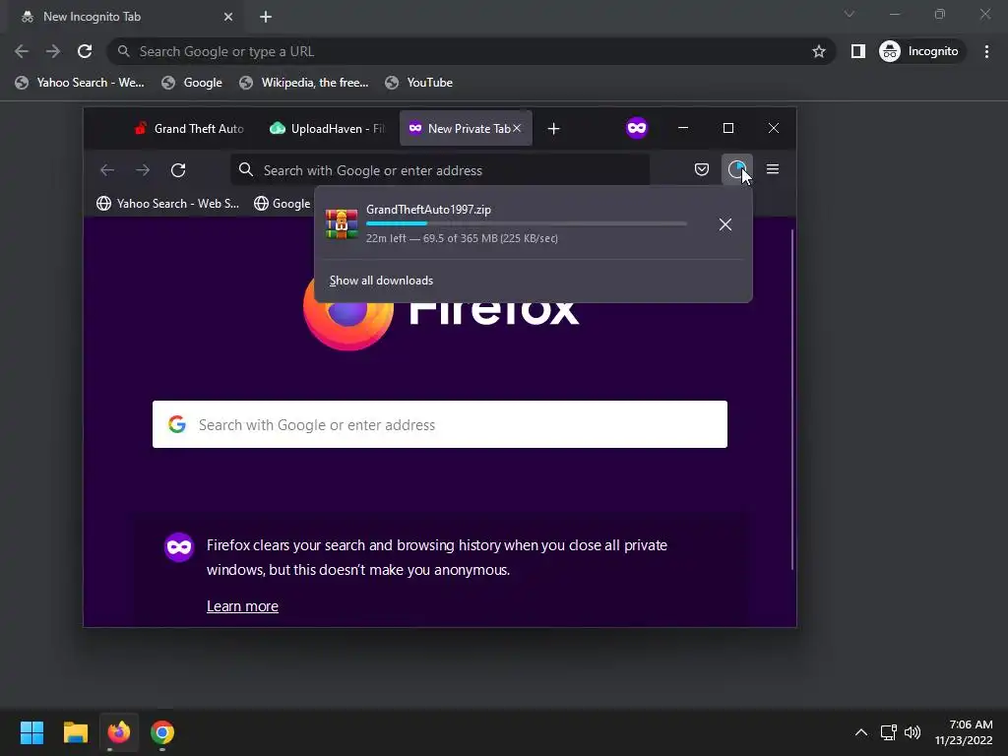Click the Firefox page vertical scrollbar

[792, 399]
